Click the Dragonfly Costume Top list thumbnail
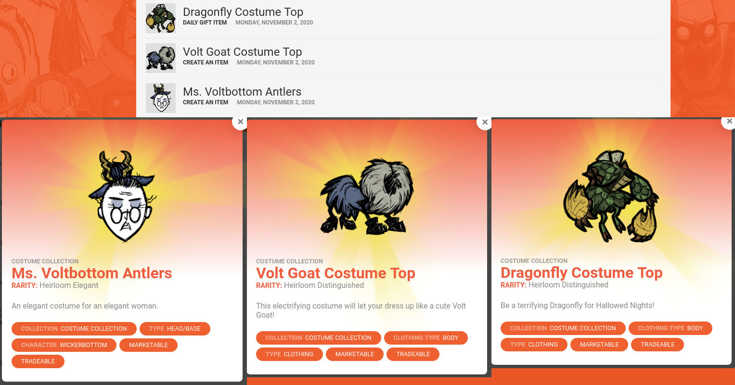735x385 pixels. point(161,18)
